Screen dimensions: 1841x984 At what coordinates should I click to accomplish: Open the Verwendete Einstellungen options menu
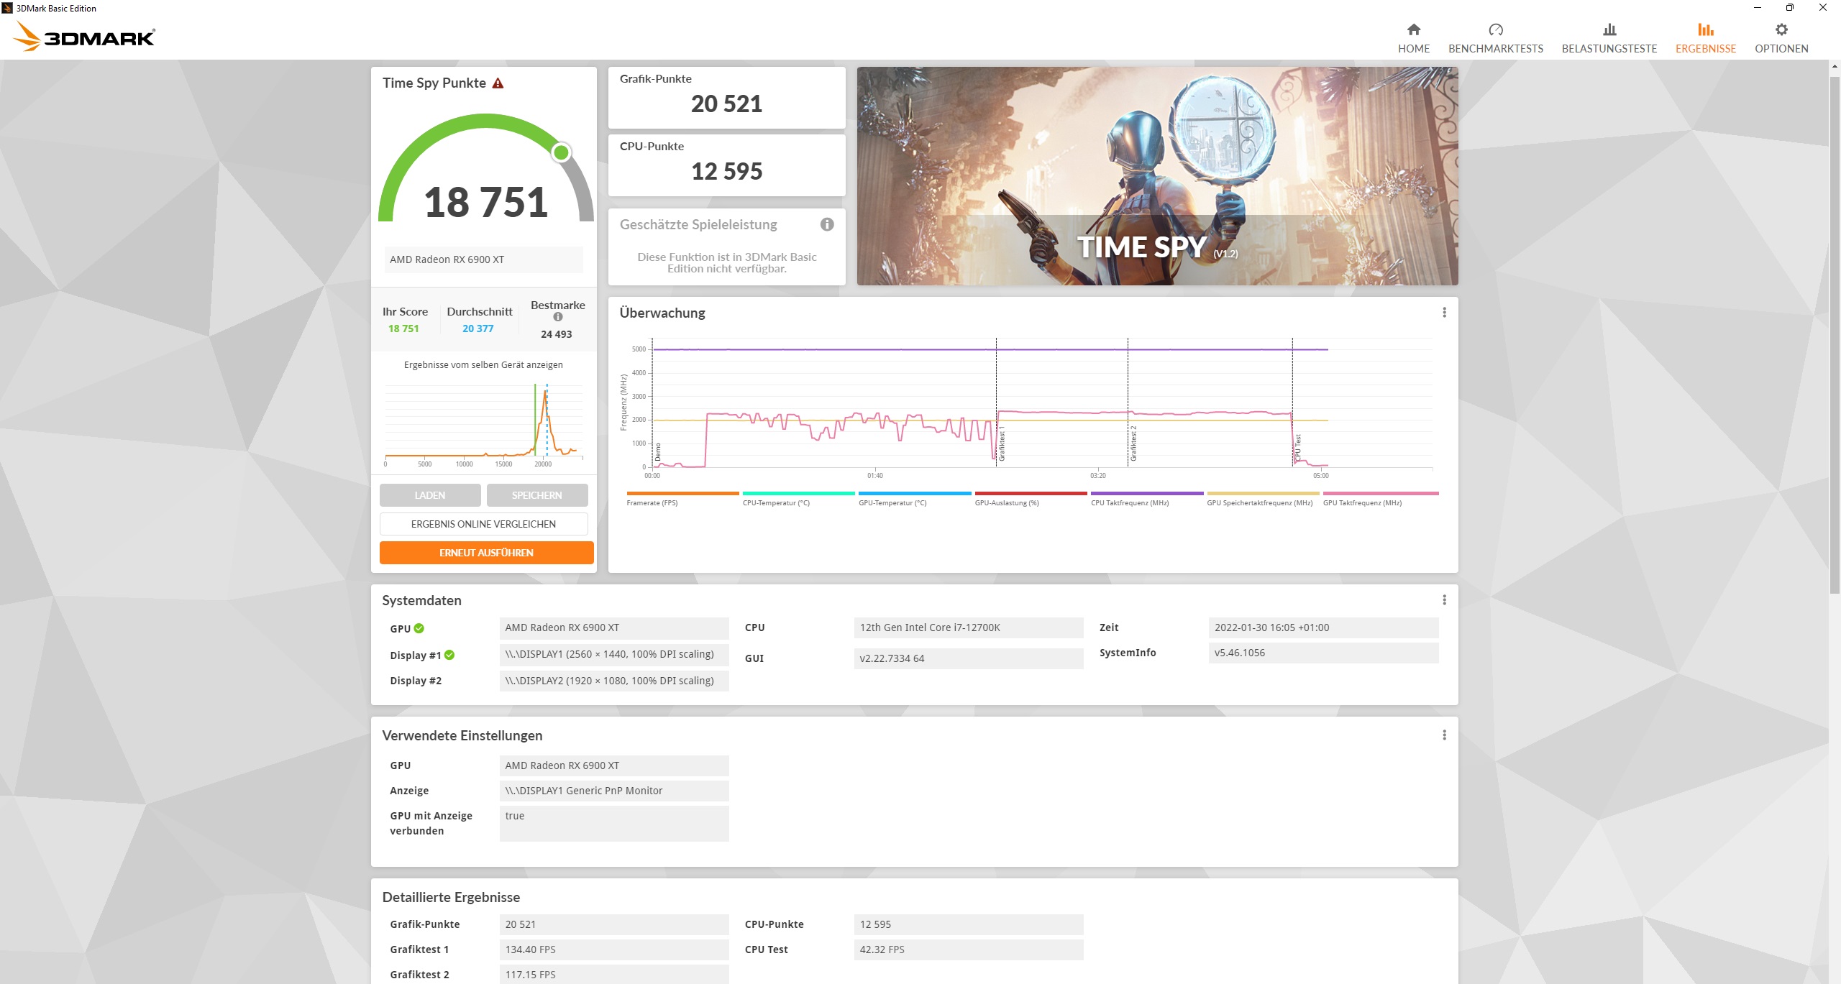click(x=1444, y=735)
